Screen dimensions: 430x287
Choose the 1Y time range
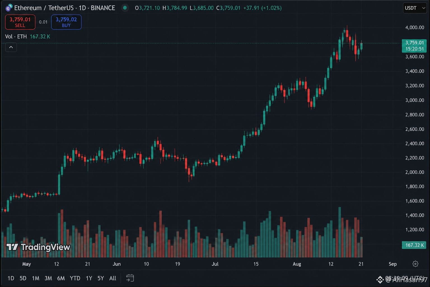[89, 278]
